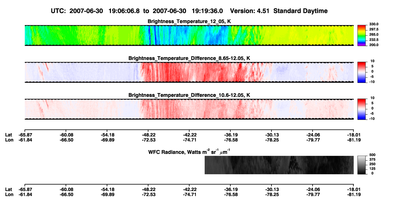Click longitude -69.89 on axis under WFC Radiance panel
This screenshot has width=393, height=201.
pyautogui.click(x=108, y=194)
